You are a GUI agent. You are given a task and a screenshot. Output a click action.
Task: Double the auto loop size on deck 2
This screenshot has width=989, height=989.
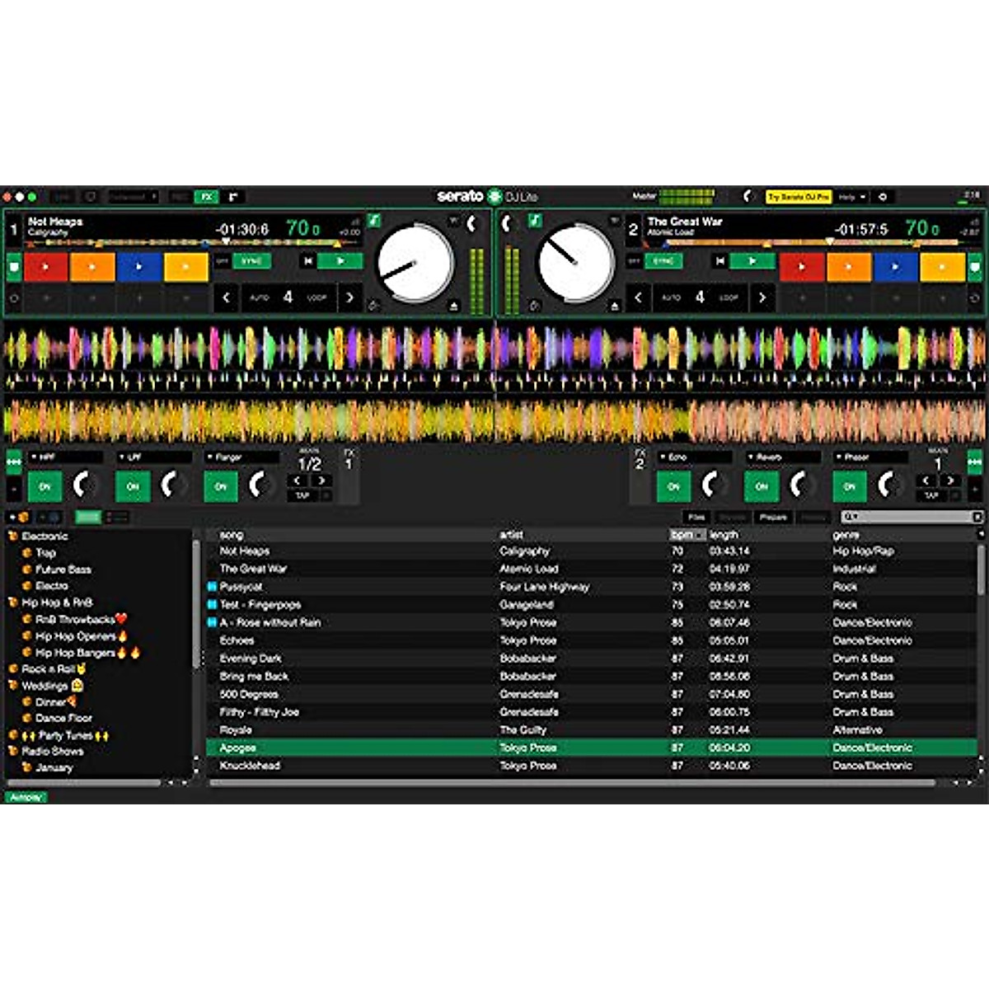(x=762, y=298)
